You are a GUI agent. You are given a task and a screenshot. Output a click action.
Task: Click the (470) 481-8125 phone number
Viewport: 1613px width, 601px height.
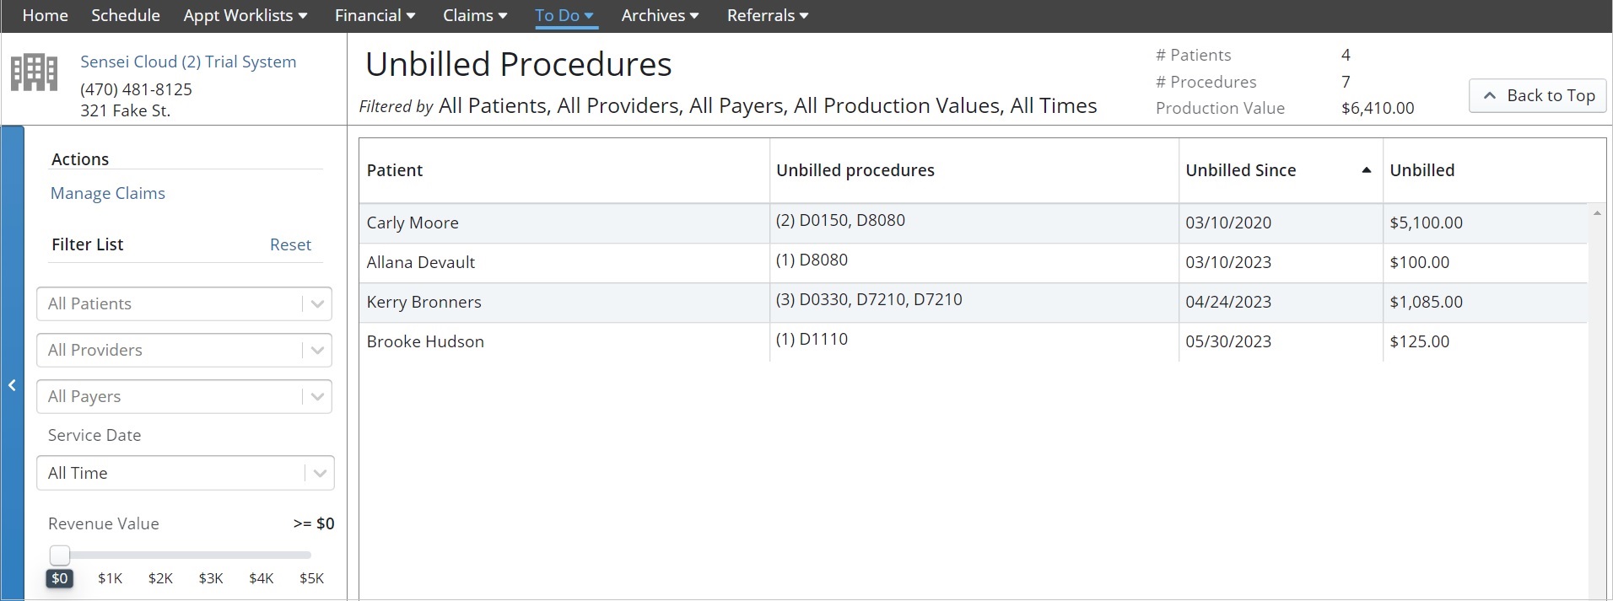(136, 89)
